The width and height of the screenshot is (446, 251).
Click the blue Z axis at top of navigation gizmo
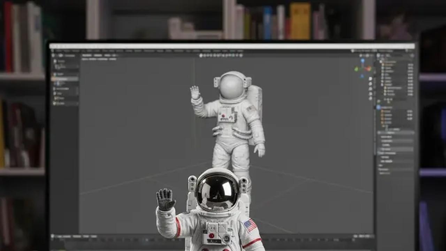coord(362,61)
